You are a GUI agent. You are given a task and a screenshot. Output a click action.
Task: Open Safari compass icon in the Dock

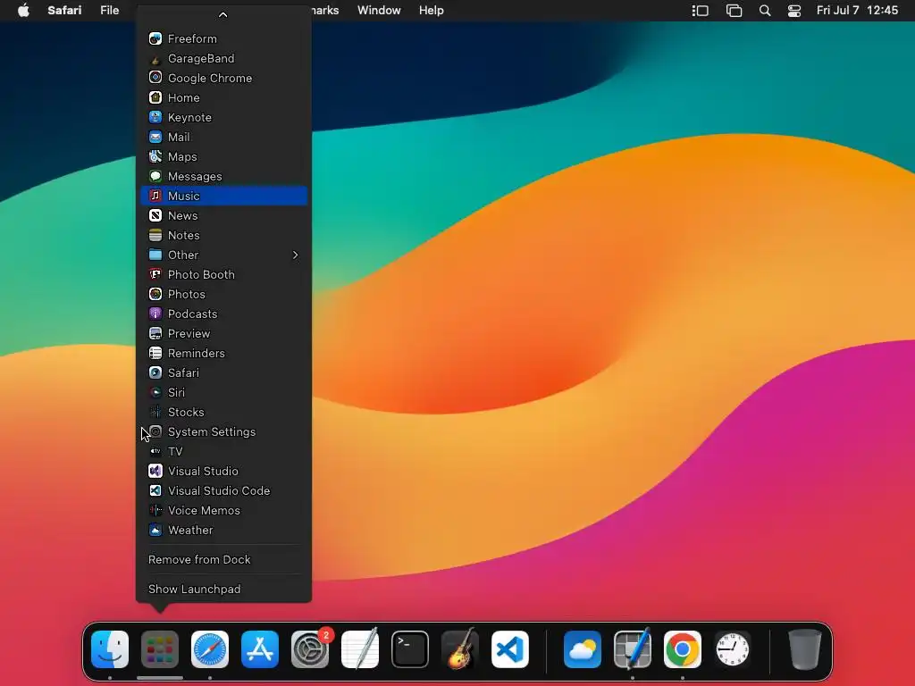(210, 649)
